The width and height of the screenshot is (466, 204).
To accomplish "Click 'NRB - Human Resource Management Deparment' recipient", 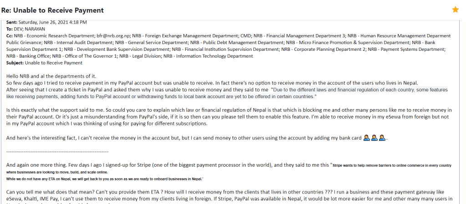I will point(399,36).
